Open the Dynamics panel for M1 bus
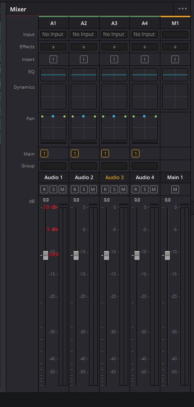The width and height of the screenshot is (194, 407). [175, 96]
